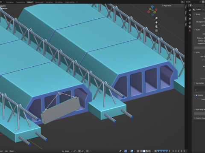205x153 pixels.
Task: Open the Output properties tab icon
Action: coord(190,19)
